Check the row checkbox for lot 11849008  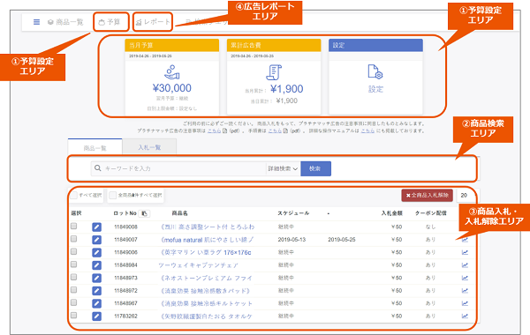click(73, 226)
